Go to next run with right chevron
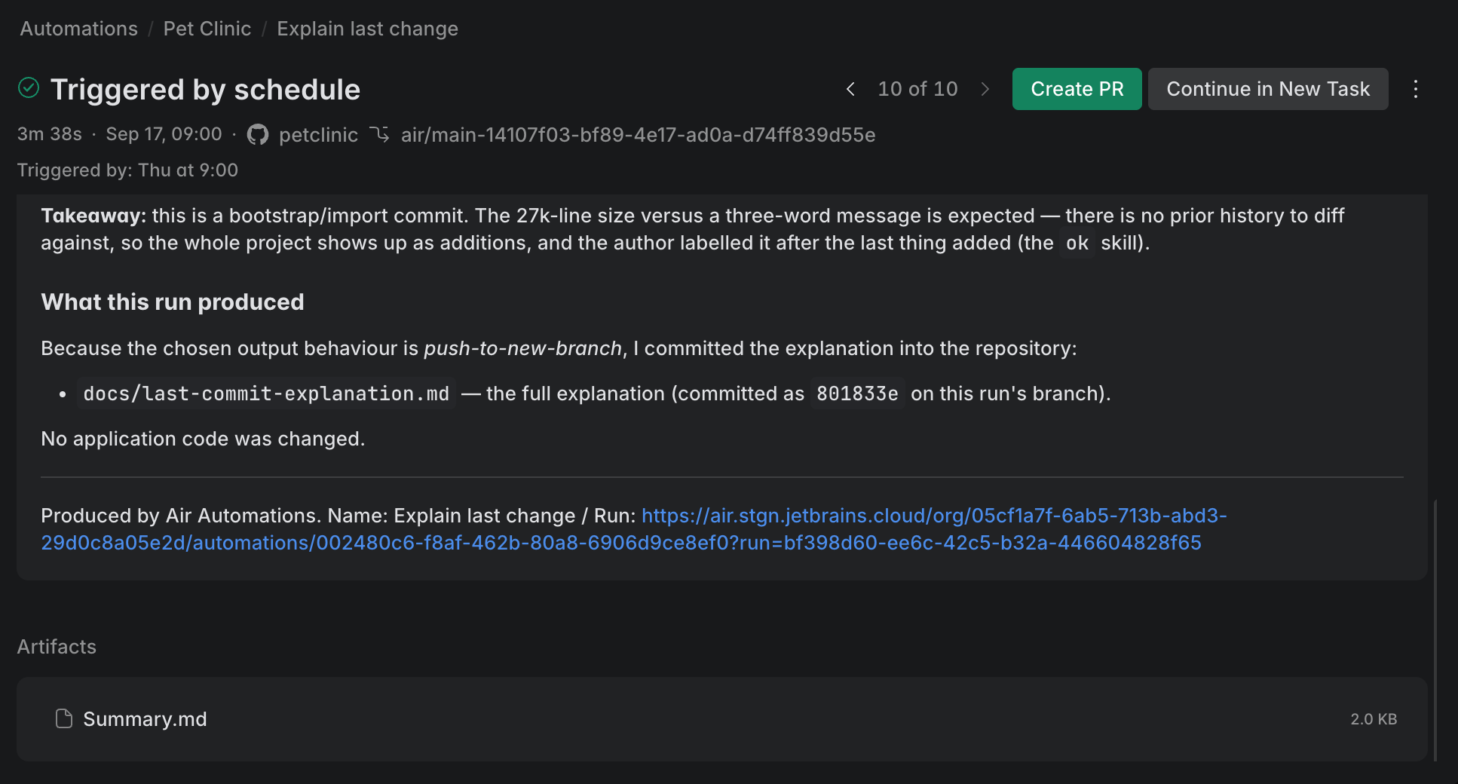1458x784 pixels. (x=985, y=89)
